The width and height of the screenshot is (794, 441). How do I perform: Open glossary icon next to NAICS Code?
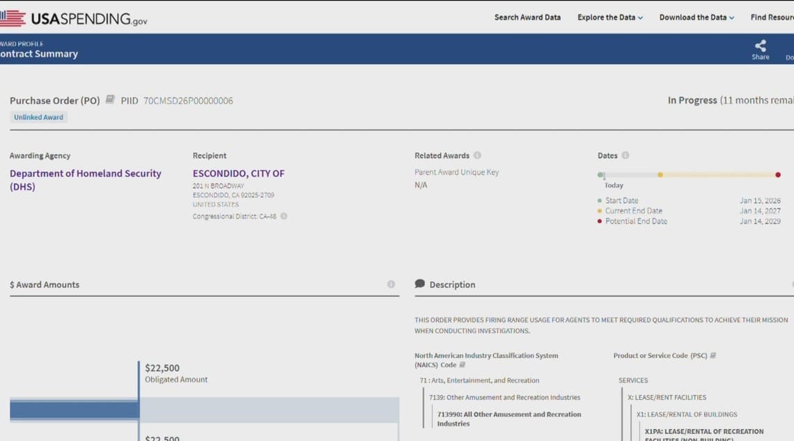coord(462,365)
